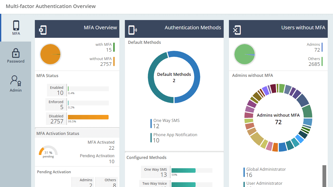Select the Global Administrator legend entry
This screenshot has width=333, height=187.
click(x=266, y=169)
